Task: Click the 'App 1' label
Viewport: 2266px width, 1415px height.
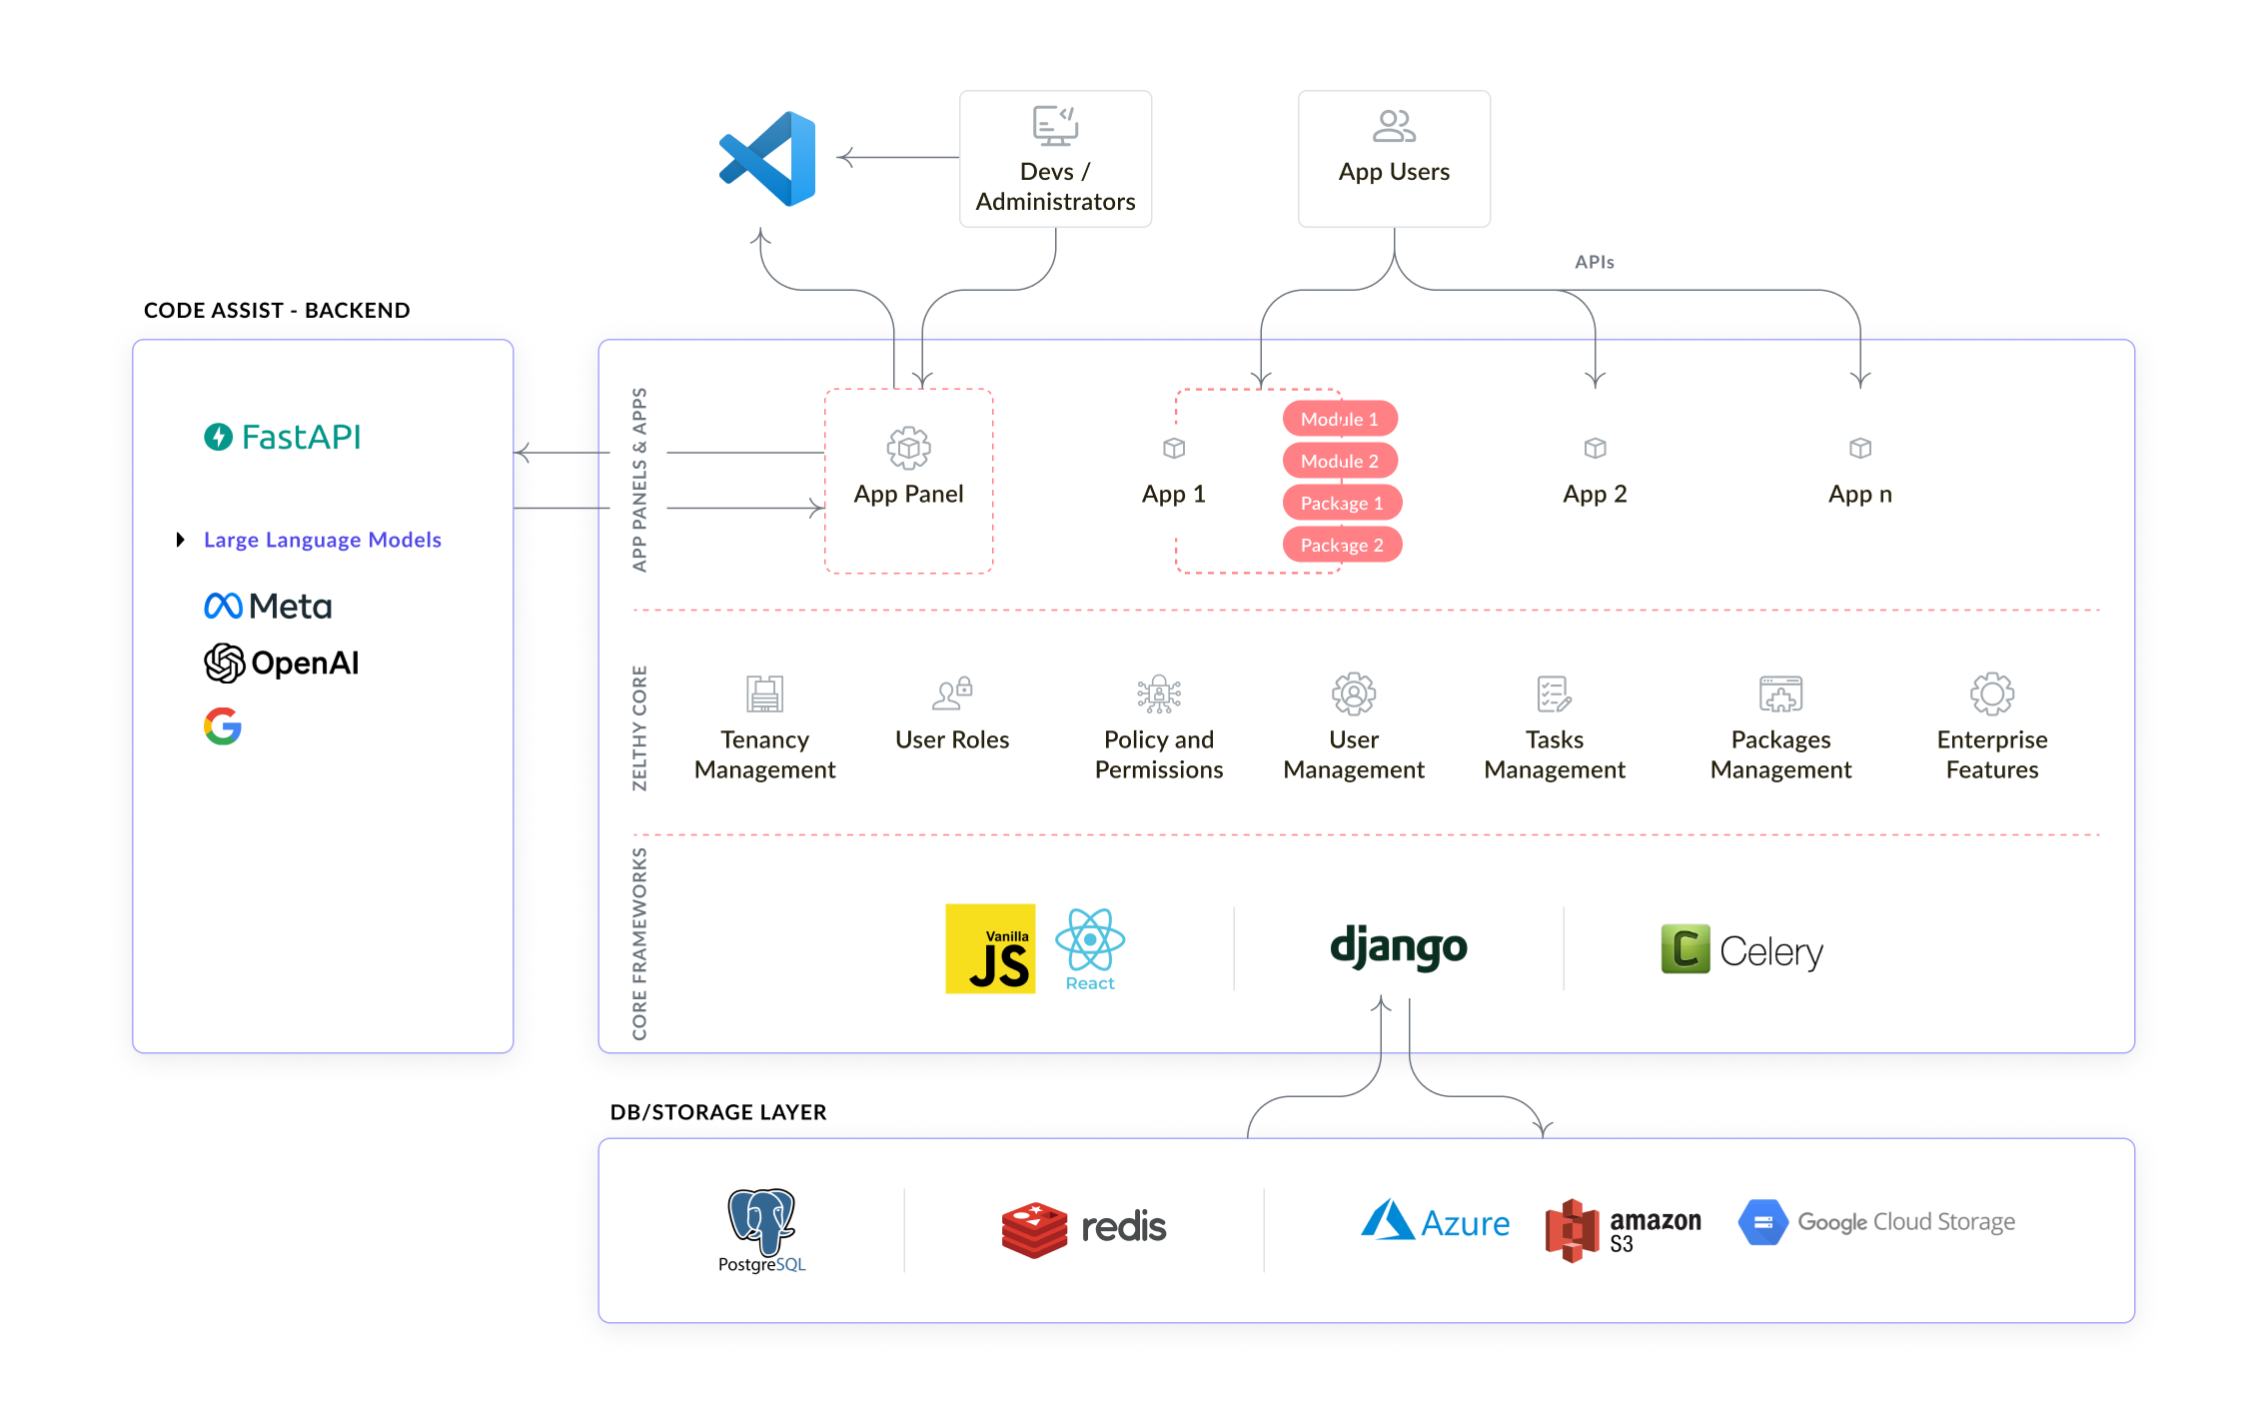Action: 1174,494
